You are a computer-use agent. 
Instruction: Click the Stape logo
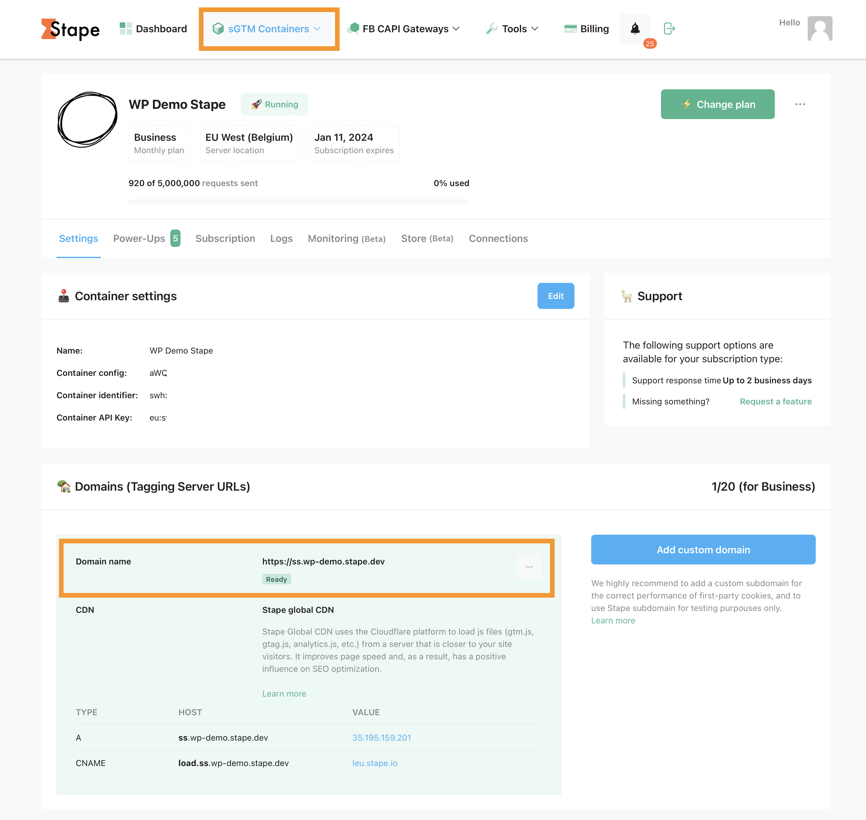[70, 29]
